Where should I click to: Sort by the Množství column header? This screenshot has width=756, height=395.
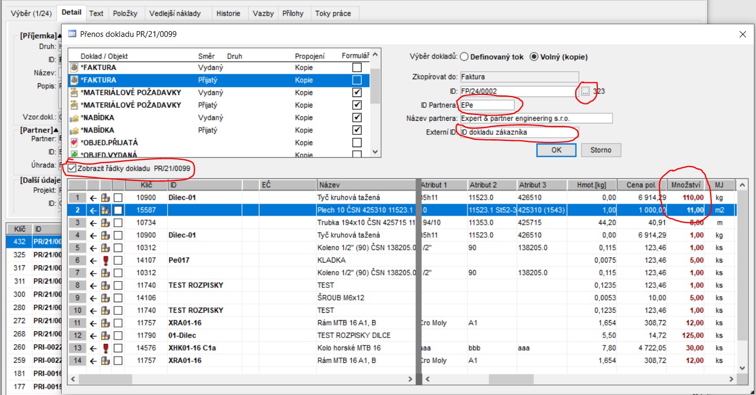(x=686, y=185)
